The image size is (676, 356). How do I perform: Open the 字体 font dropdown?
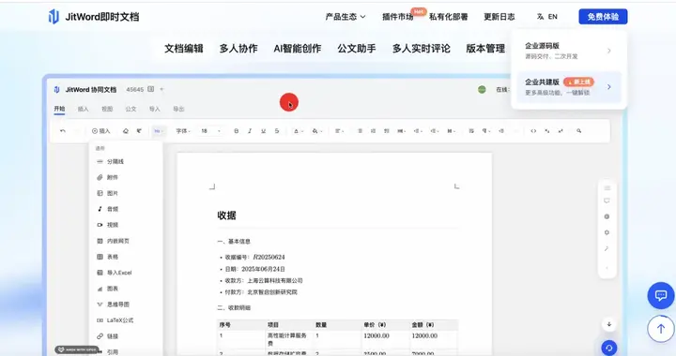(183, 131)
